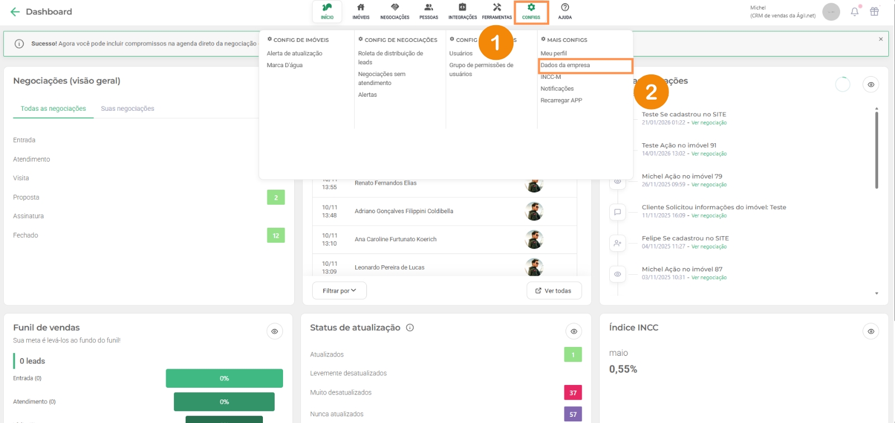Dismiss the Sucesso notification banner

(881, 39)
